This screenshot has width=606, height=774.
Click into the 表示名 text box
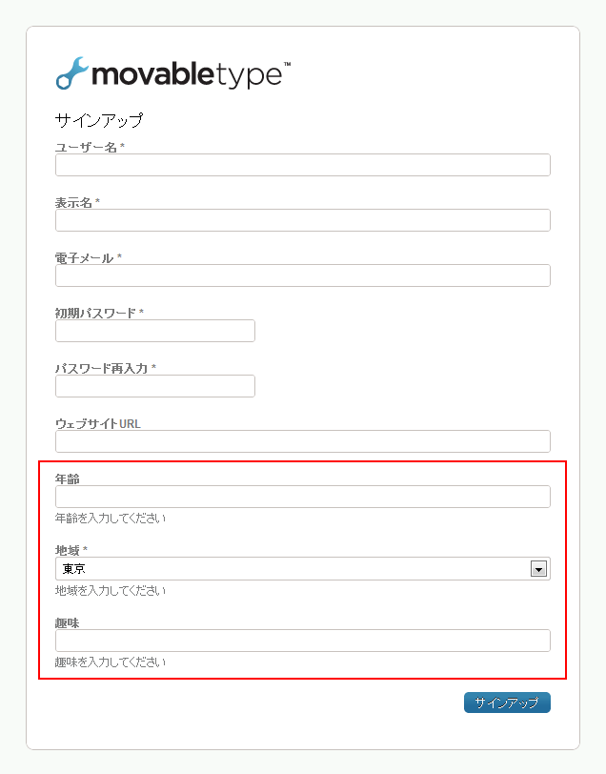click(x=302, y=220)
